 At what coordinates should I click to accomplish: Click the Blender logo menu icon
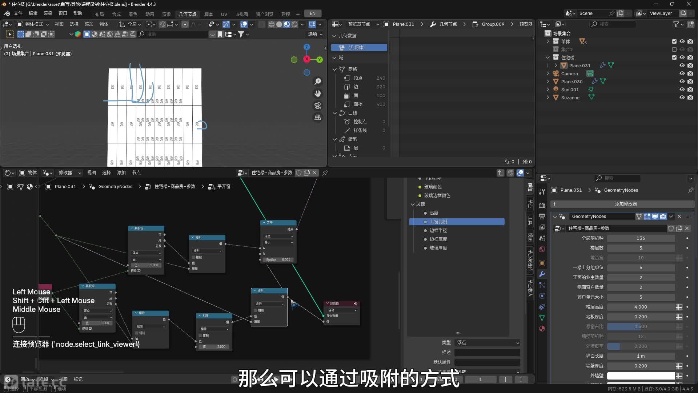click(x=7, y=13)
